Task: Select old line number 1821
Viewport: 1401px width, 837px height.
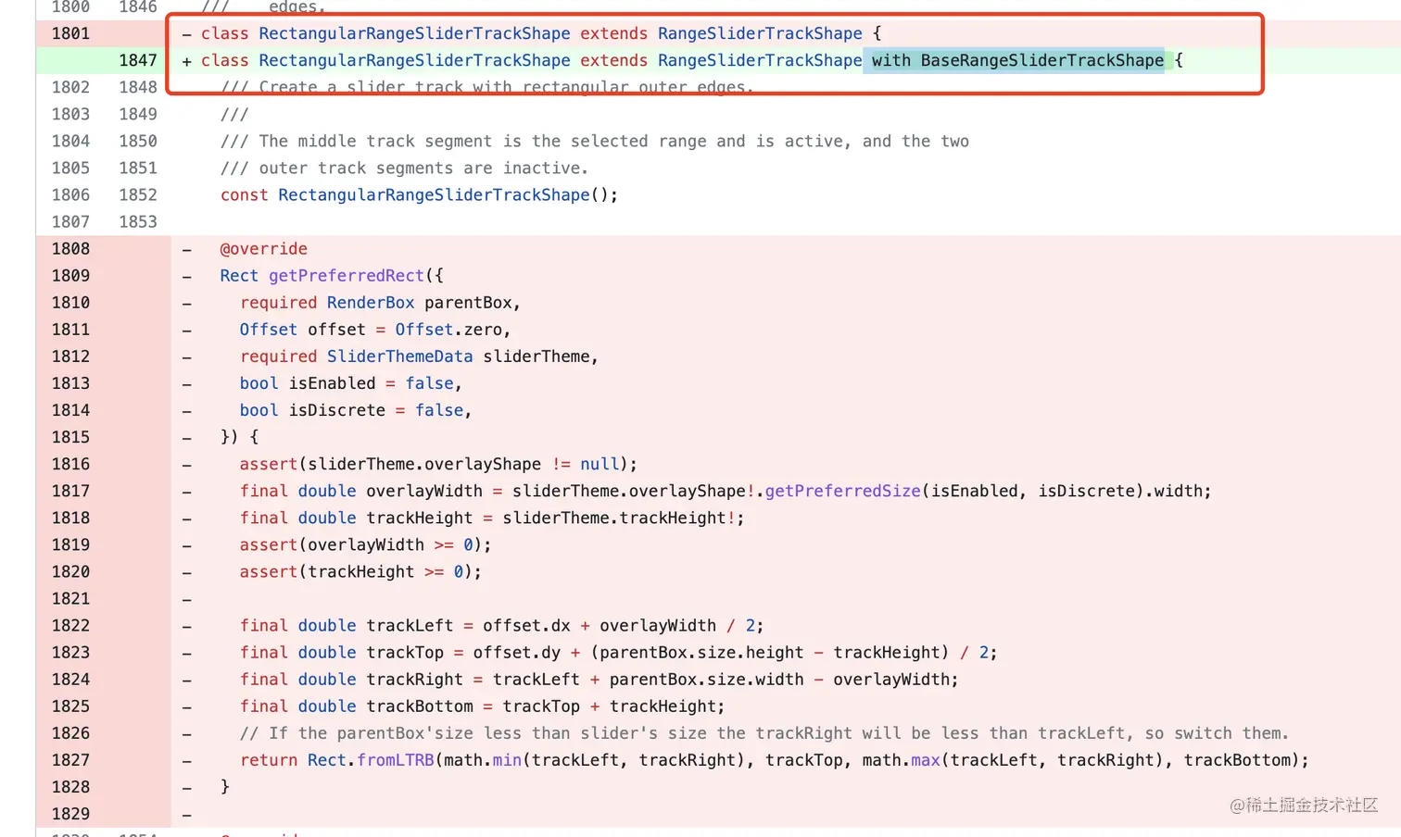Action: click(70, 598)
